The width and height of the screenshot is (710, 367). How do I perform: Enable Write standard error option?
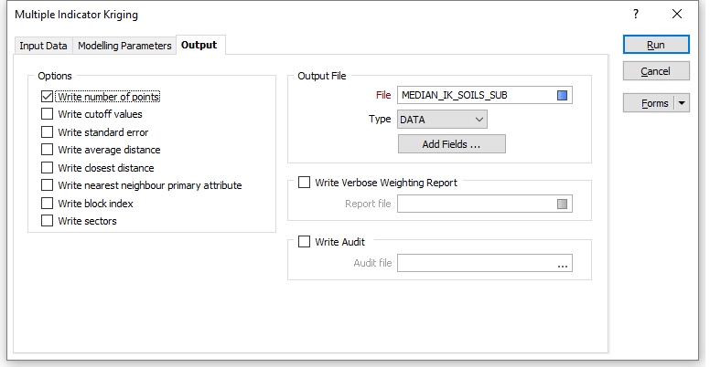pyautogui.click(x=47, y=132)
